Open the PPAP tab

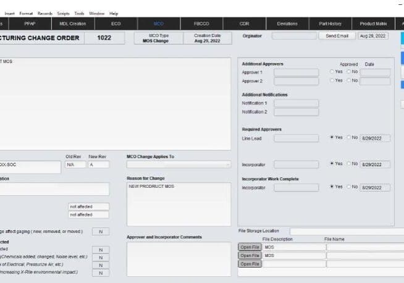(x=30, y=23)
